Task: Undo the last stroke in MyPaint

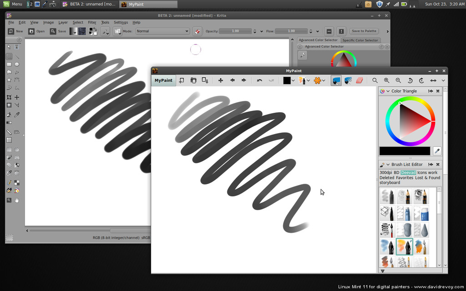Action: [259, 80]
